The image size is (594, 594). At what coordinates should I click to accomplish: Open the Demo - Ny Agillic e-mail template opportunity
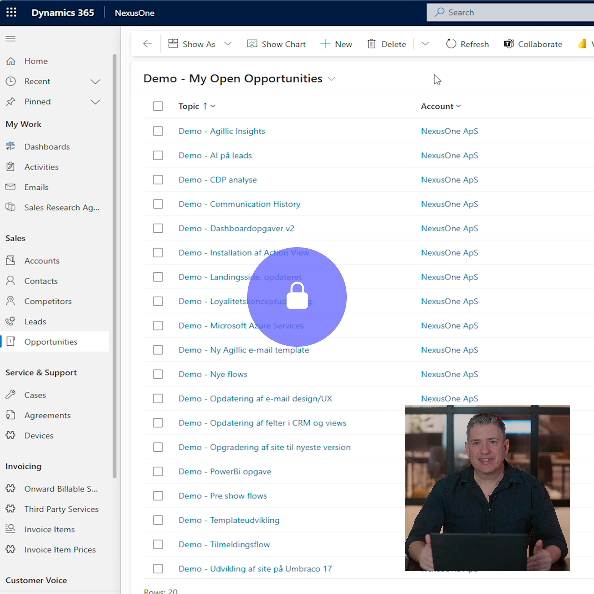(244, 350)
